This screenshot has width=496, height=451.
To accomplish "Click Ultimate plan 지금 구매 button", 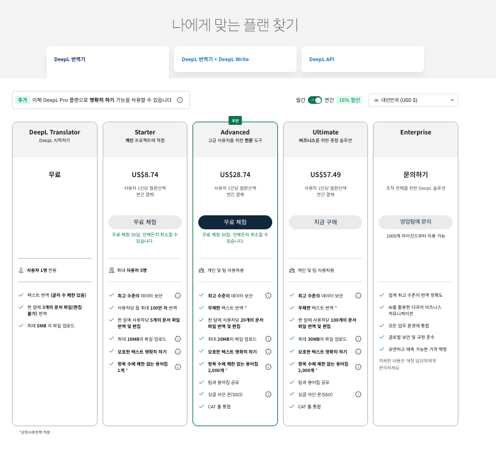I will [x=325, y=222].
